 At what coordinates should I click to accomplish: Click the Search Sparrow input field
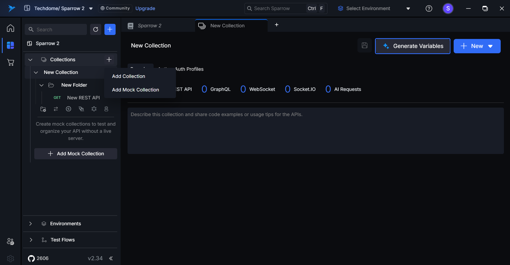[276, 8]
